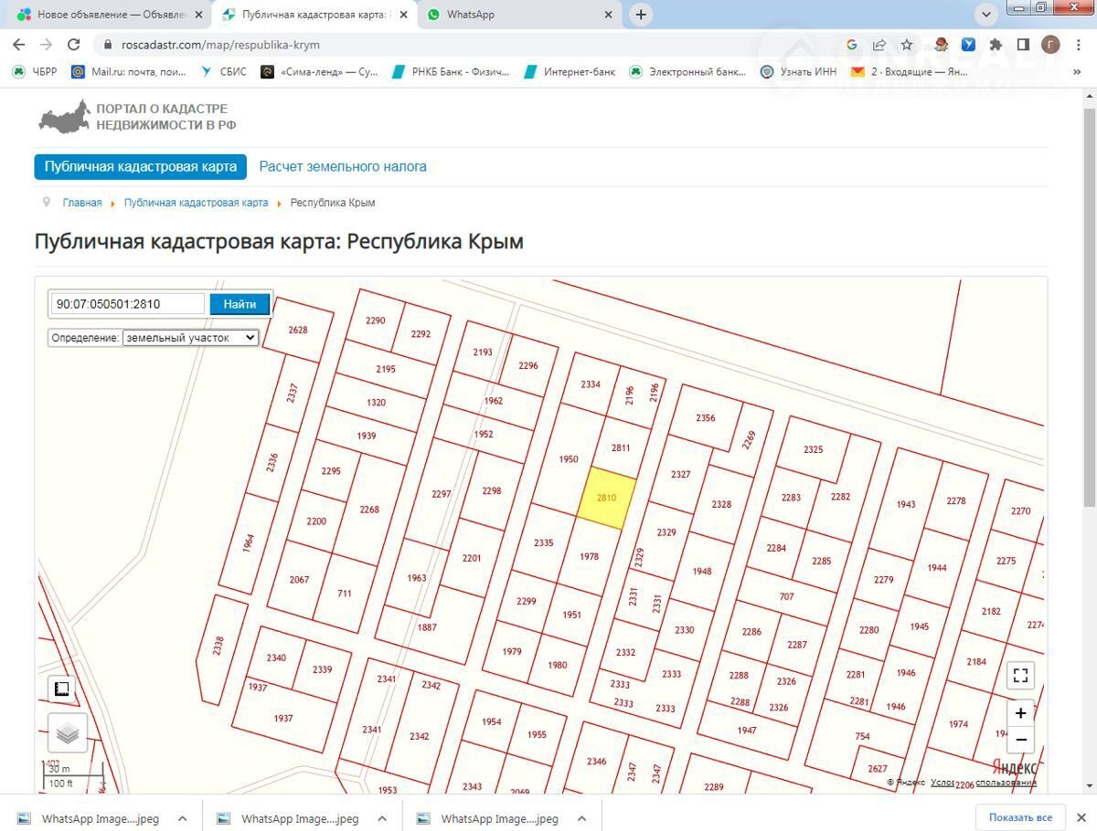Open the tab search dropdown arrow
1097x831 pixels.
[x=986, y=15]
